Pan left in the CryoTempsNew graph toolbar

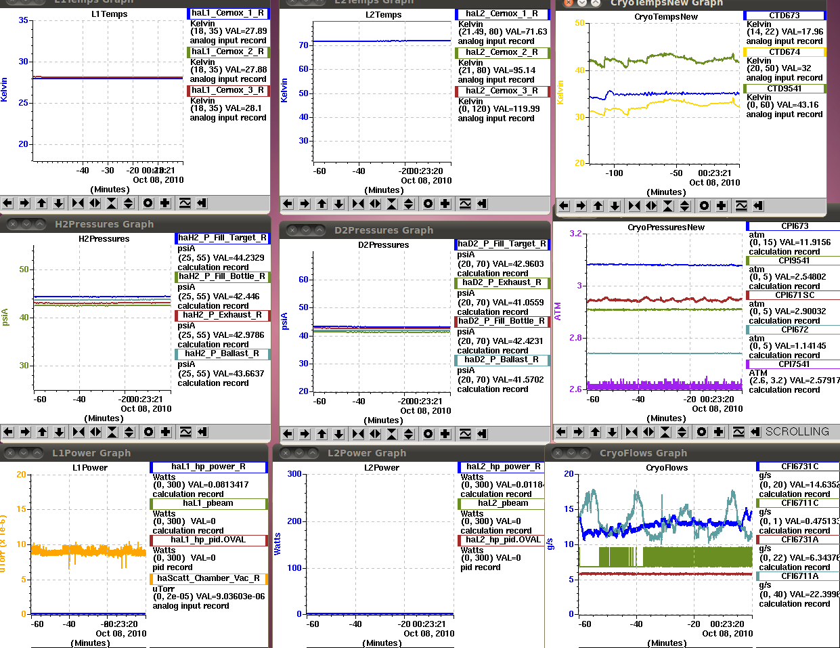coord(564,206)
